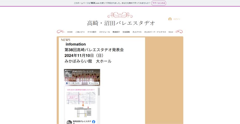Click the round Facebook logo icon

tap(94, 122)
